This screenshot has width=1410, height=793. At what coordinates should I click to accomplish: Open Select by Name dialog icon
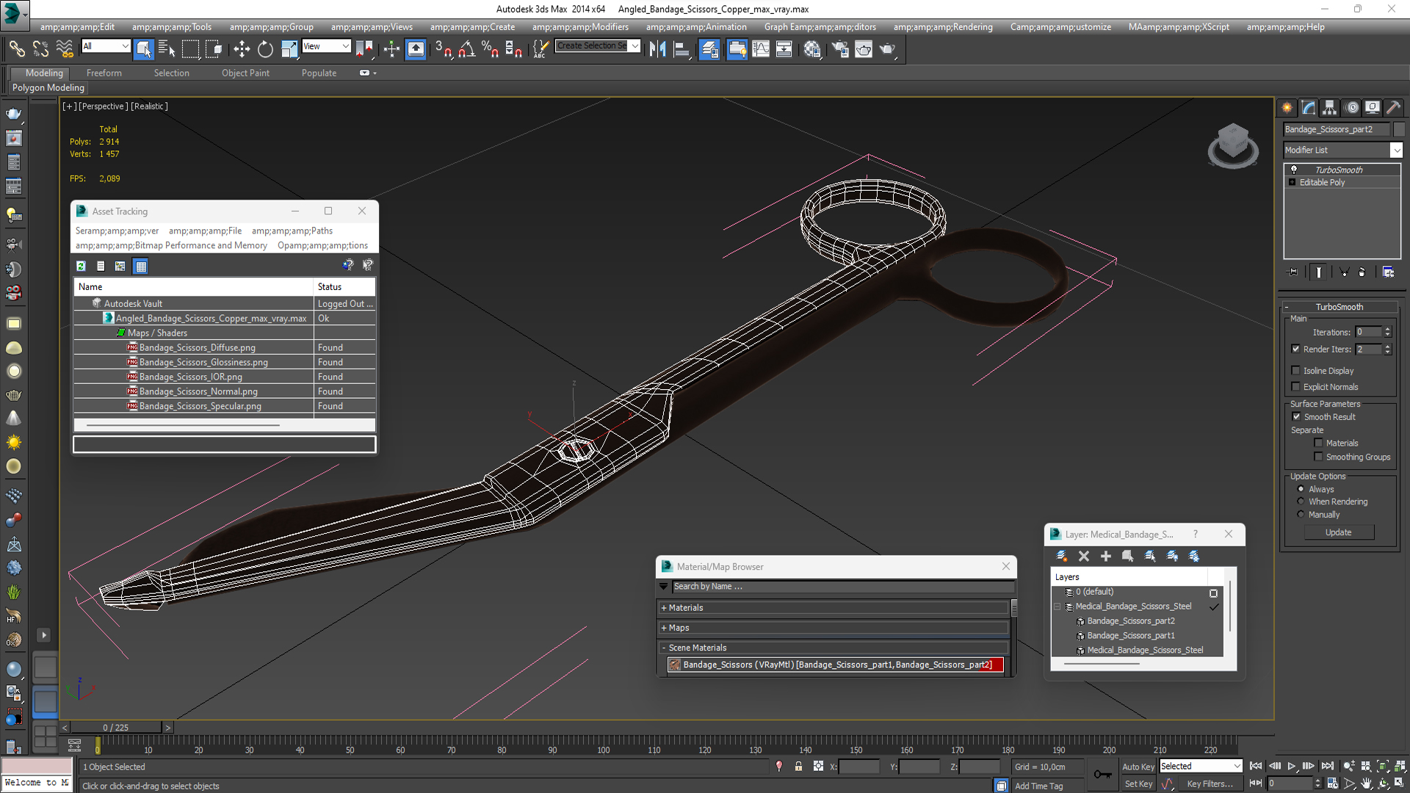(x=167, y=49)
